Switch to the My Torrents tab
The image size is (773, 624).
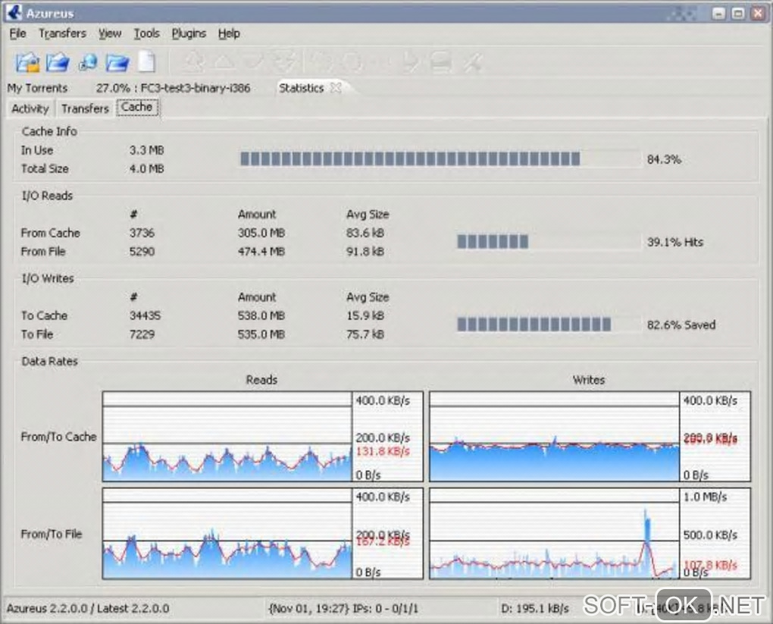click(x=37, y=88)
